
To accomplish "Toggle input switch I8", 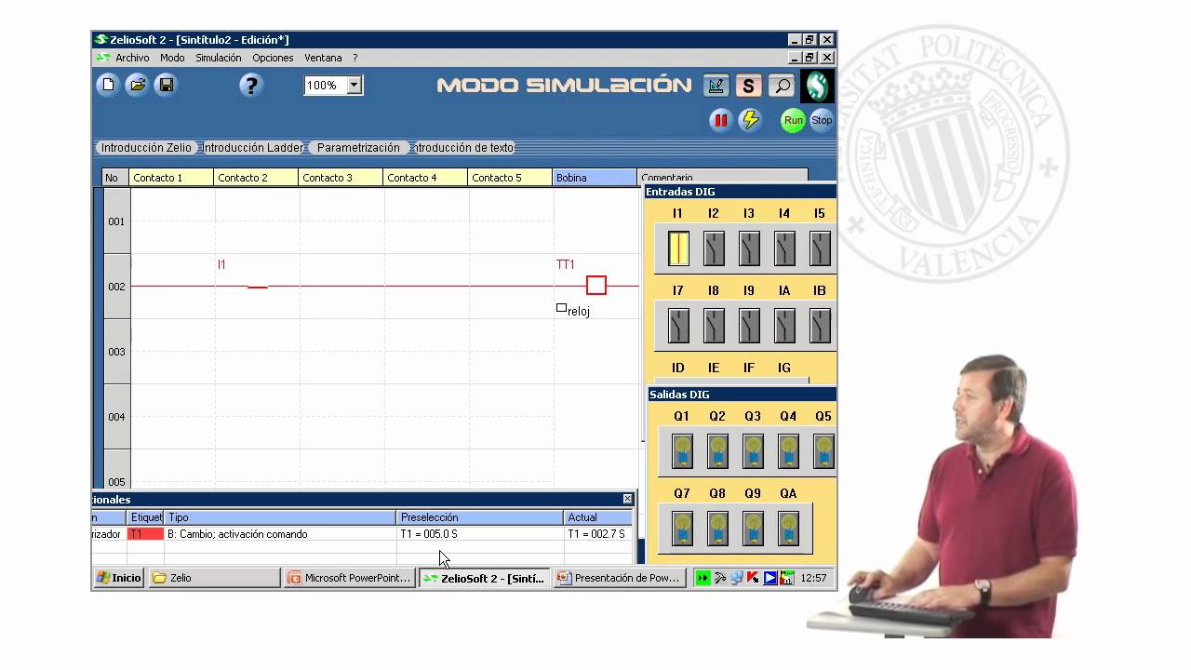I will (x=714, y=326).
